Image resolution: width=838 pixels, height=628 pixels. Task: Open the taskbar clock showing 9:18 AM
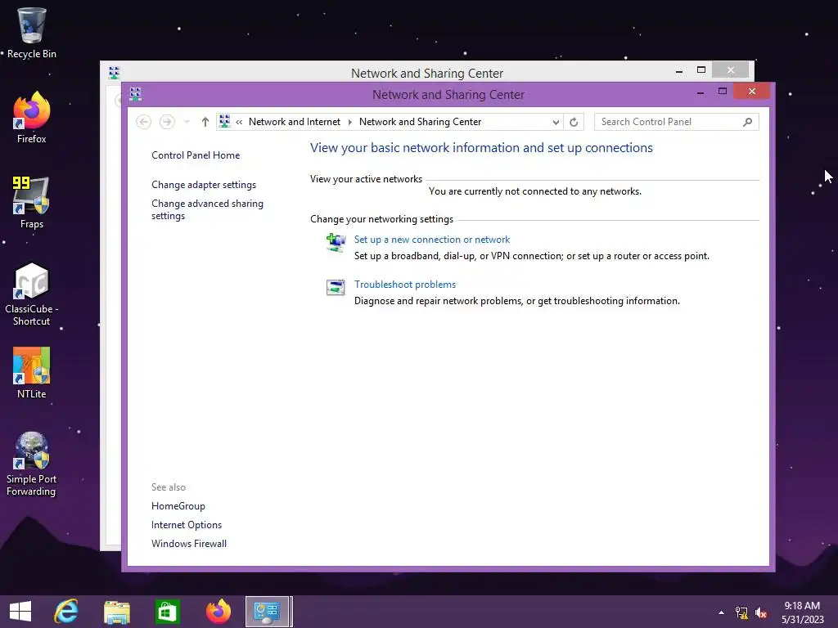802,612
